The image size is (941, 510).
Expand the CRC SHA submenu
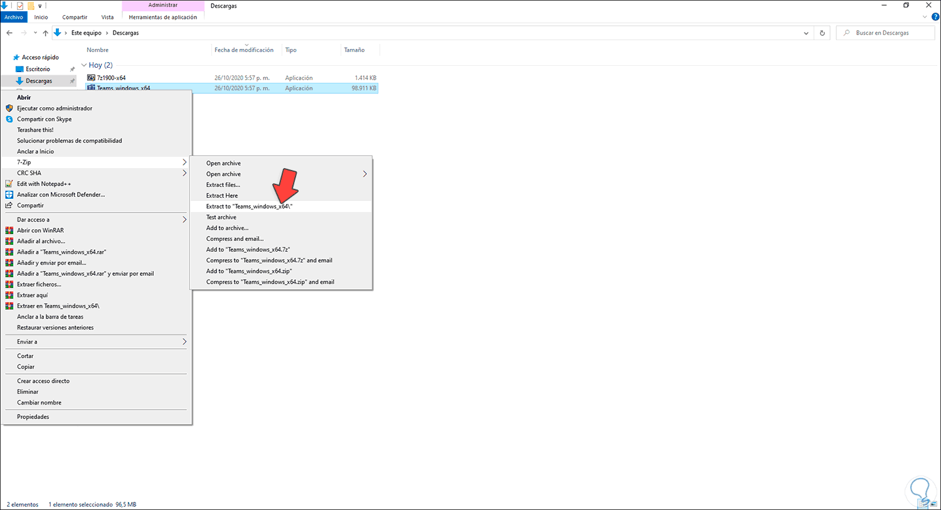(x=184, y=173)
